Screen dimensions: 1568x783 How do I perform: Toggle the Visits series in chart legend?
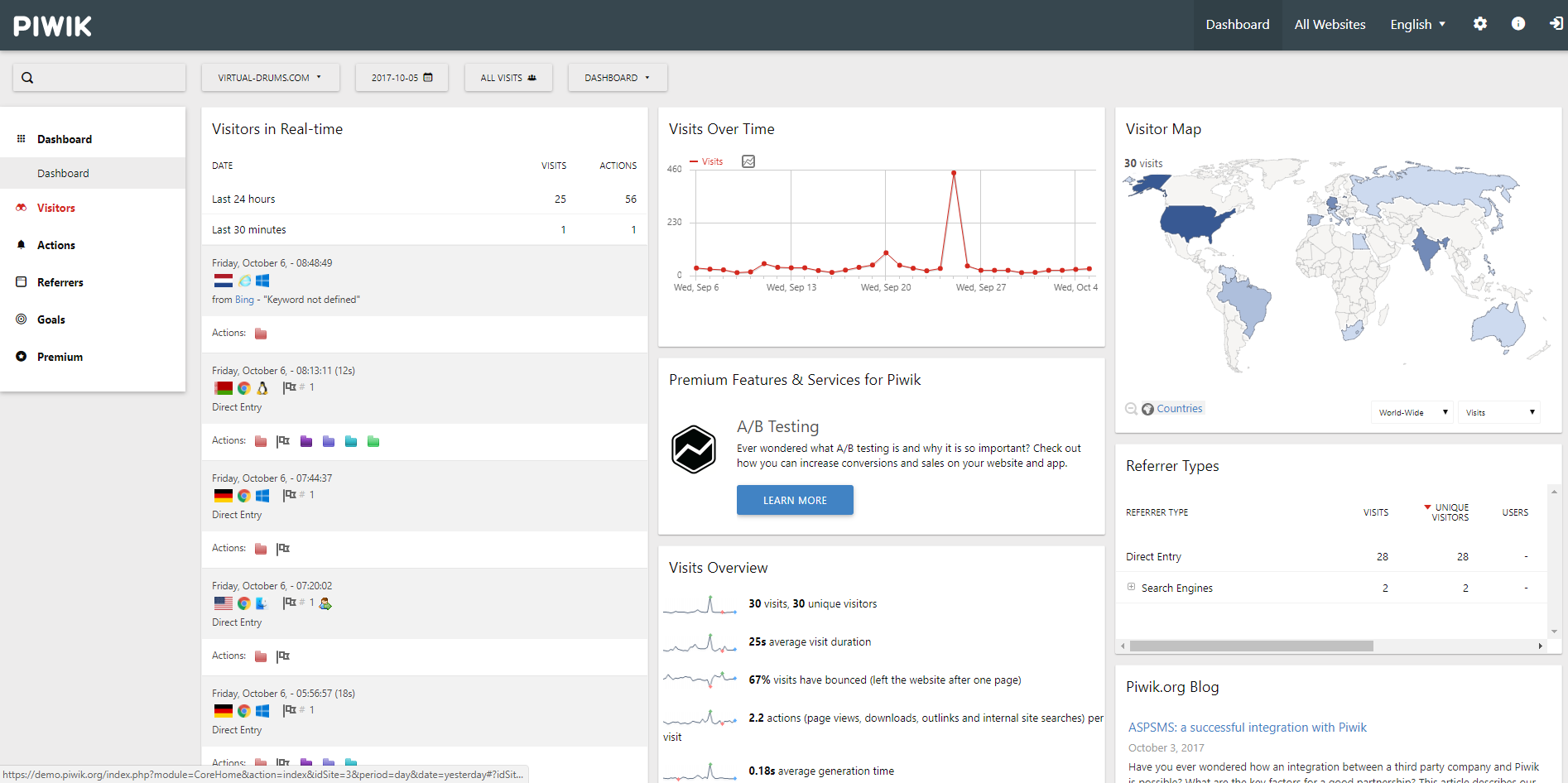pyautogui.click(x=707, y=161)
